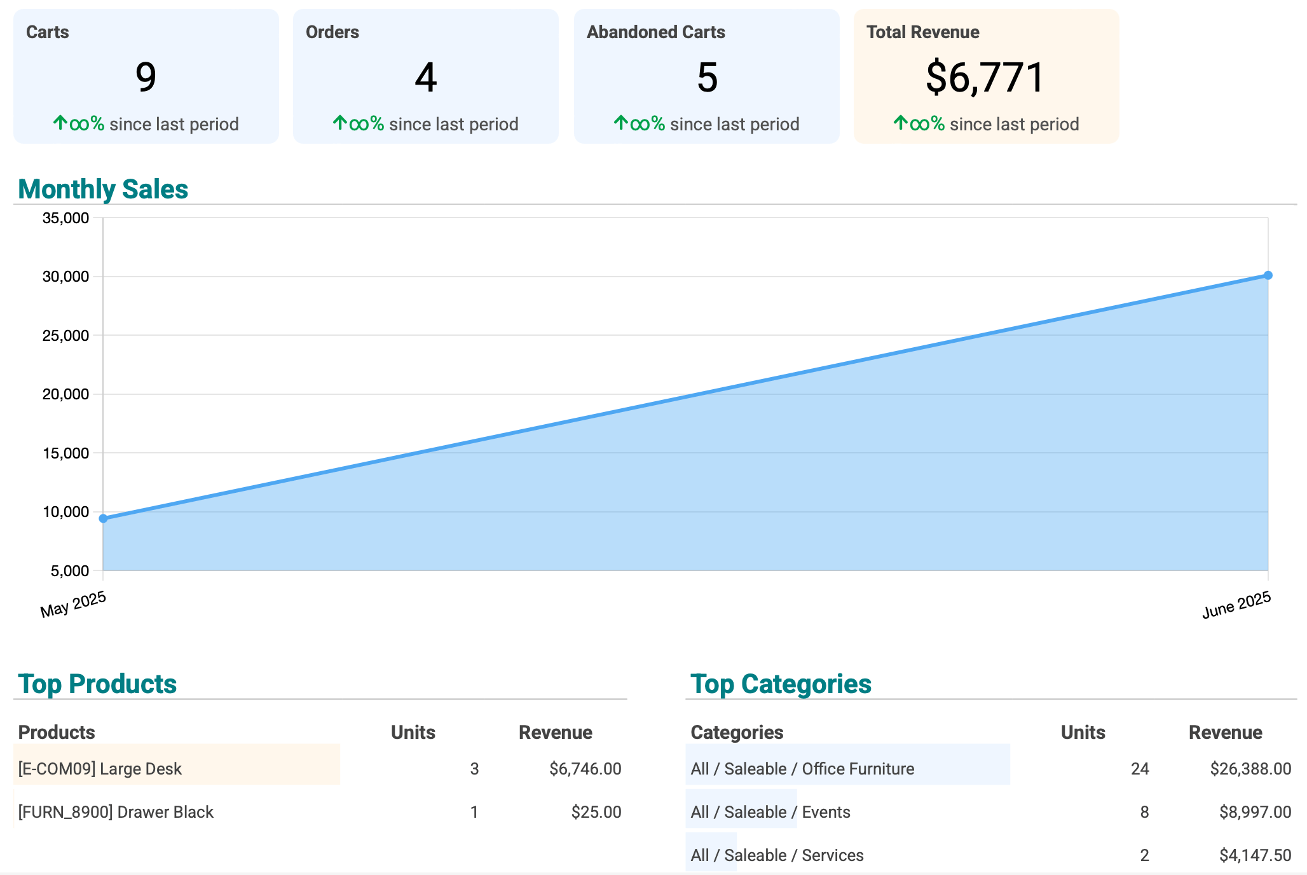Click the green increase arrow under Carts
1307x875 pixels.
[x=62, y=122]
